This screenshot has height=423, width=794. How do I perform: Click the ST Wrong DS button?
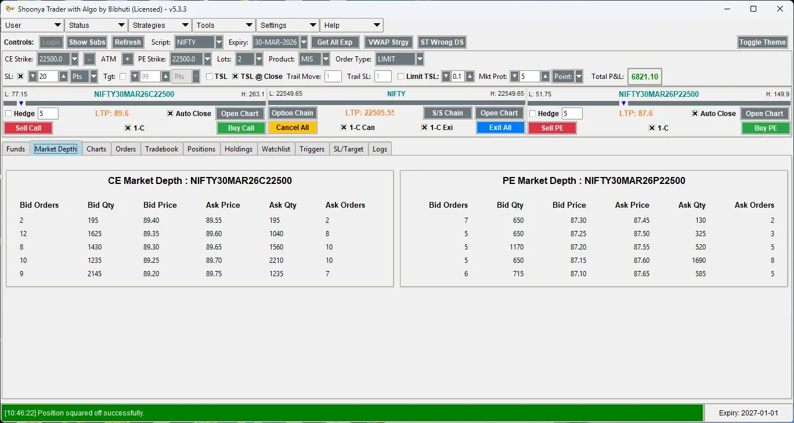click(x=442, y=42)
